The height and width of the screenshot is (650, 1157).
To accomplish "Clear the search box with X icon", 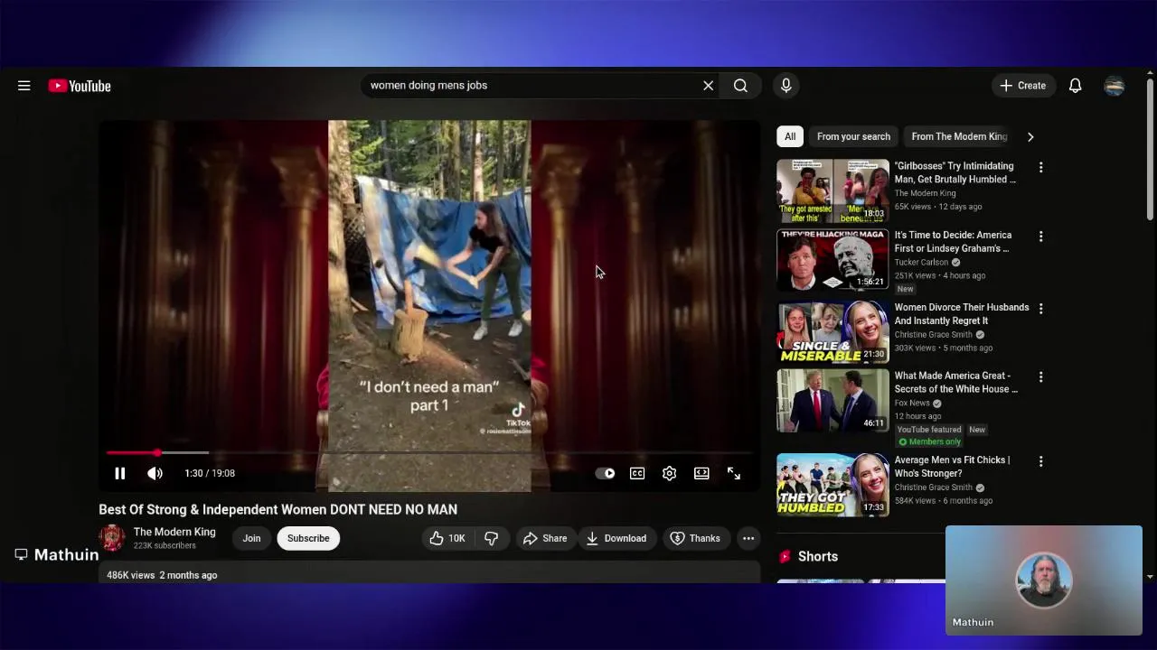I will 709,86.
